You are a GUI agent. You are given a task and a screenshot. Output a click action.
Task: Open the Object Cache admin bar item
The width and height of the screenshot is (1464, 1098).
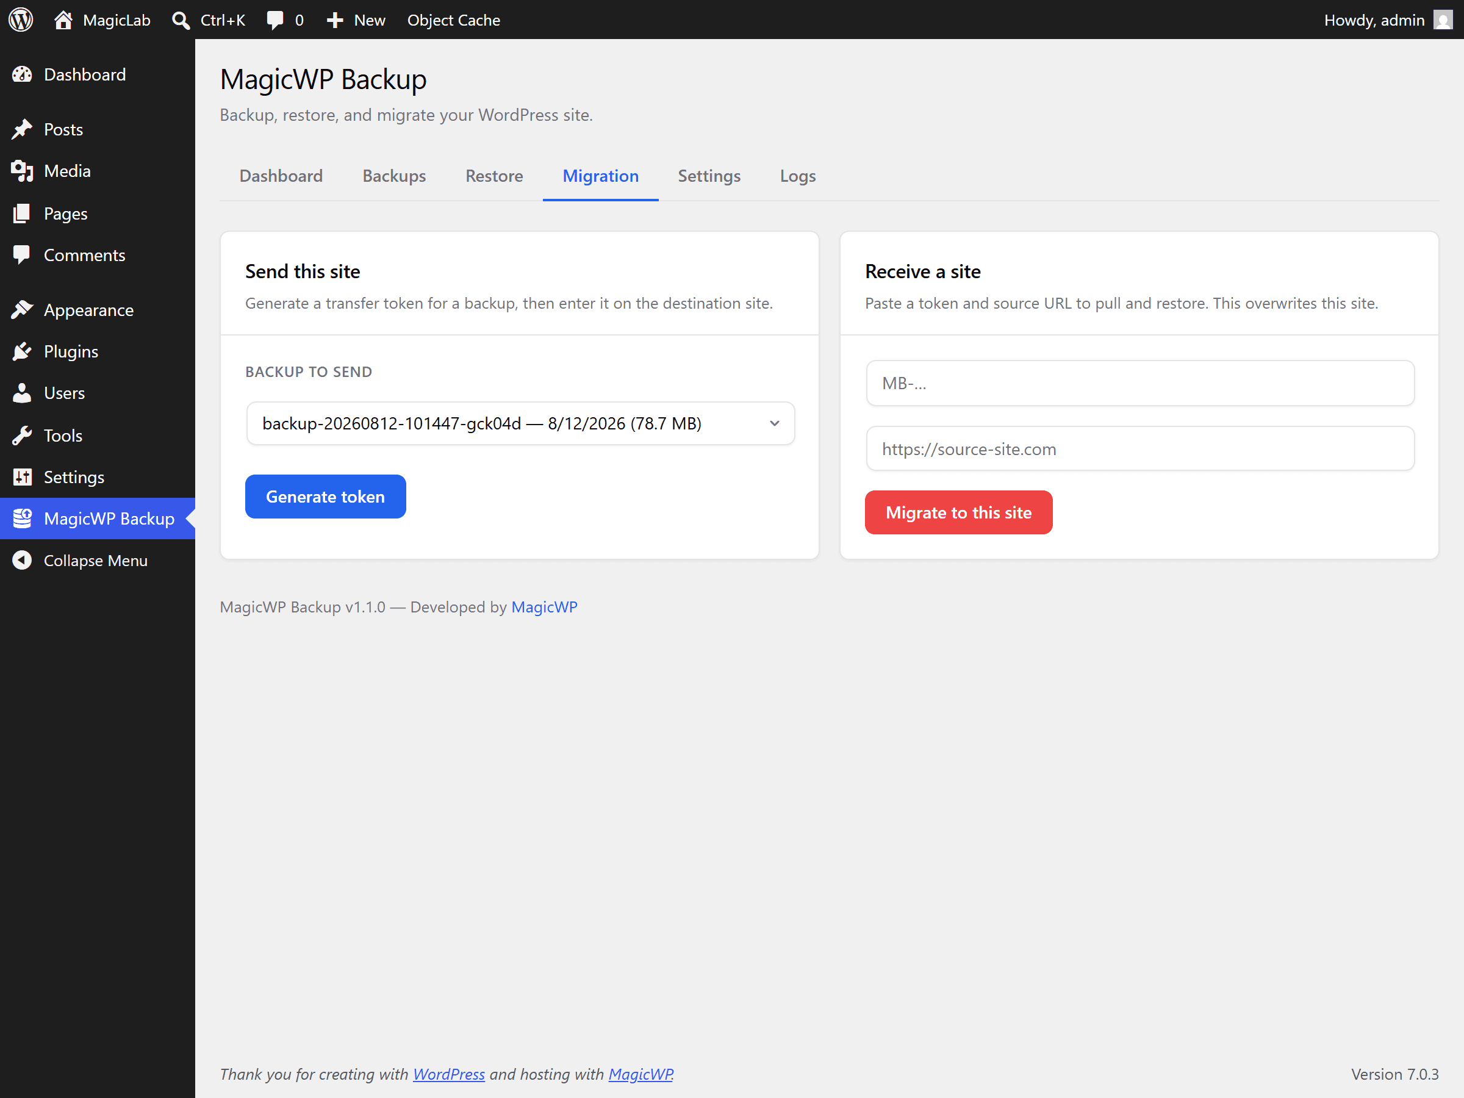click(453, 20)
